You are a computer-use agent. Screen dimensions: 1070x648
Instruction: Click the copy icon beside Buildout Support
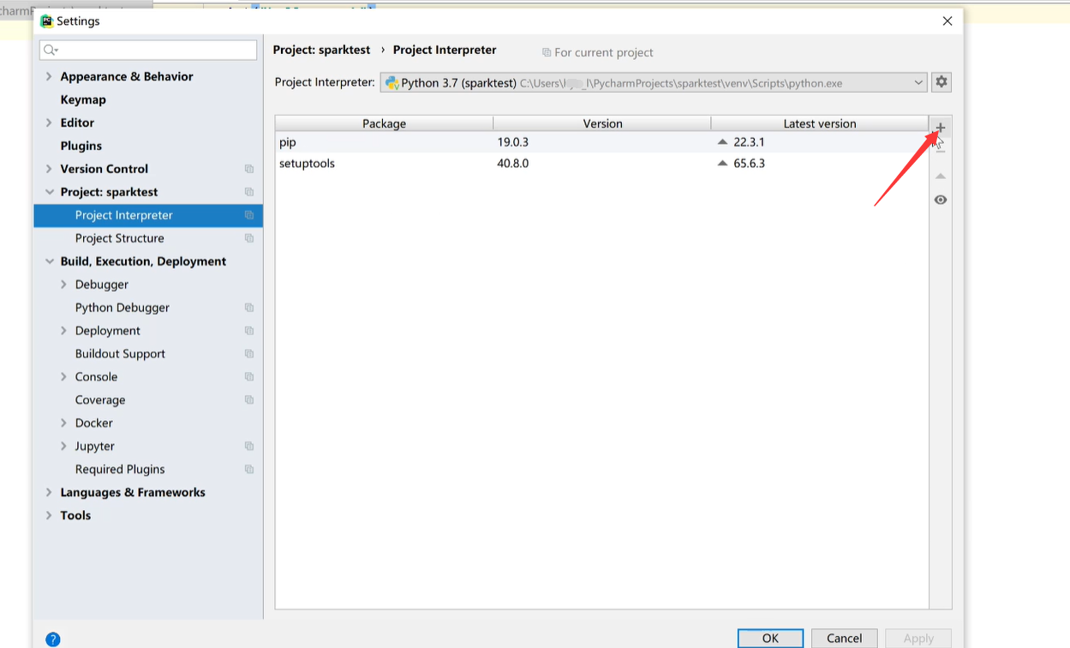click(x=249, y=354)
